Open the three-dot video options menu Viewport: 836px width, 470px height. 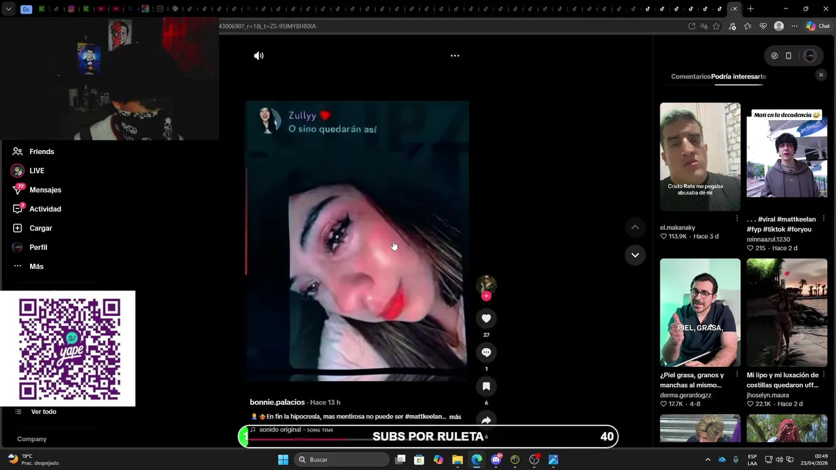click(x=455, y=55)
